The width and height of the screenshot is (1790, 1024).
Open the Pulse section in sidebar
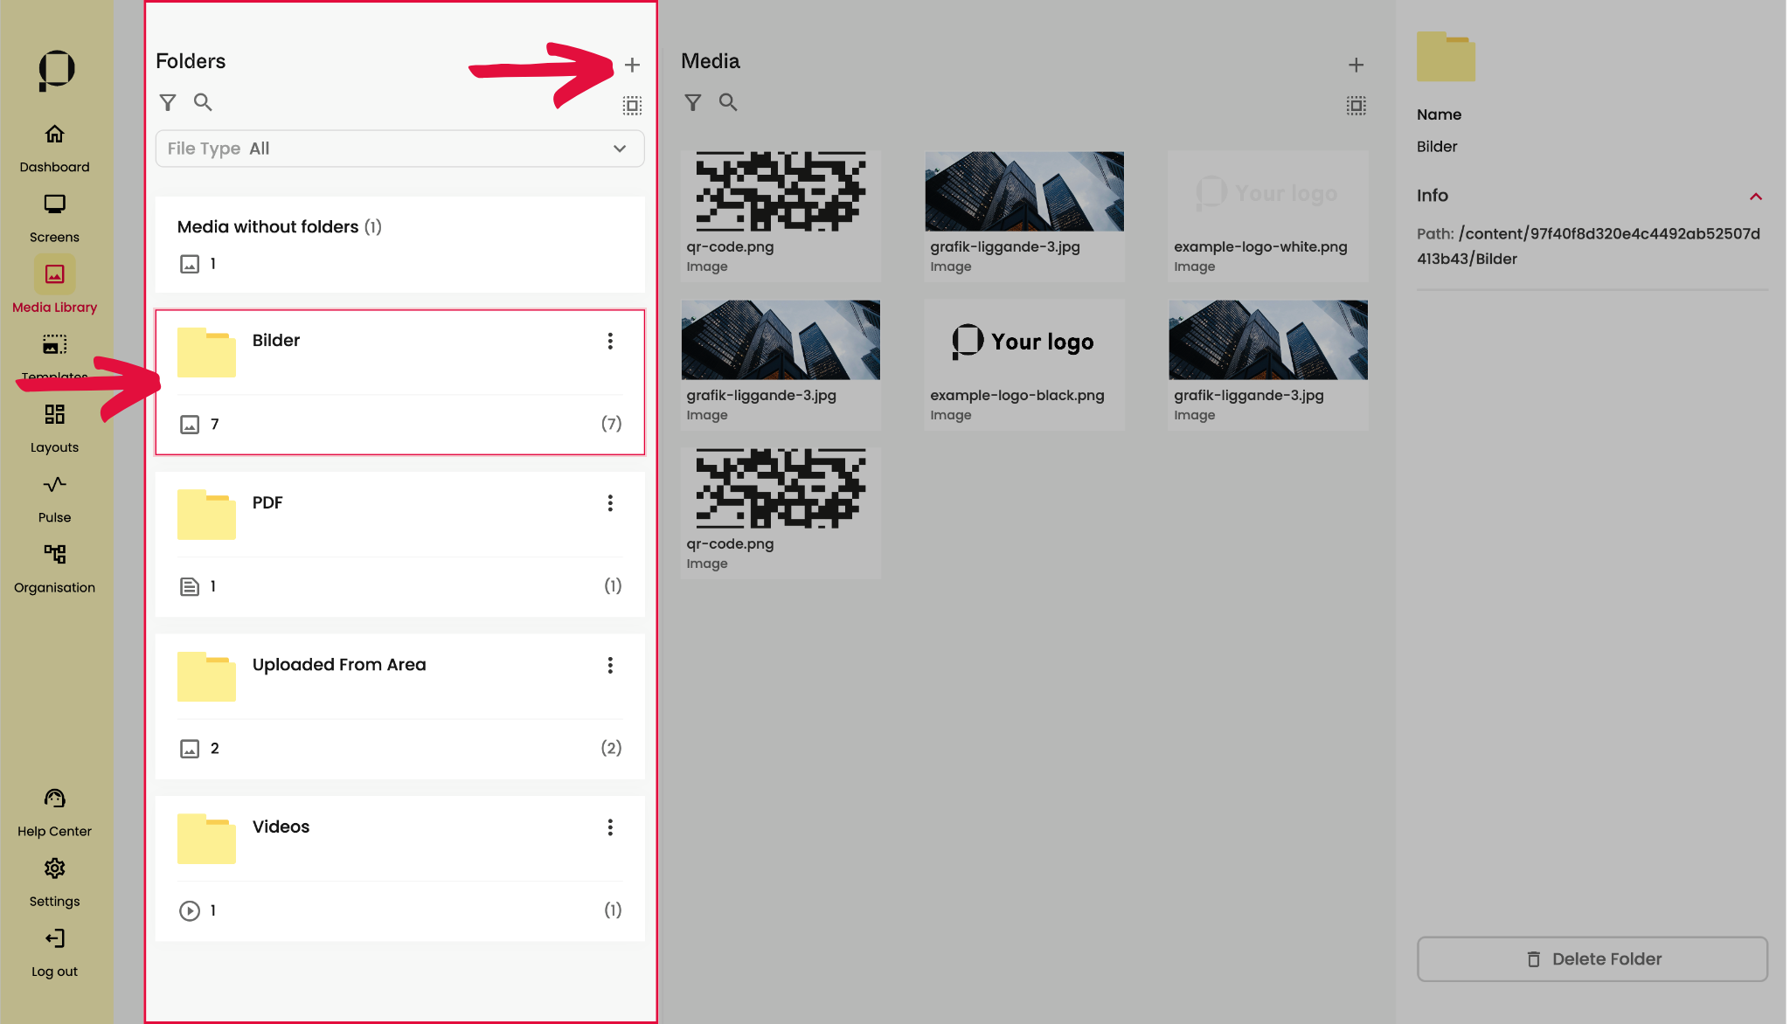[x=54, y=497]
